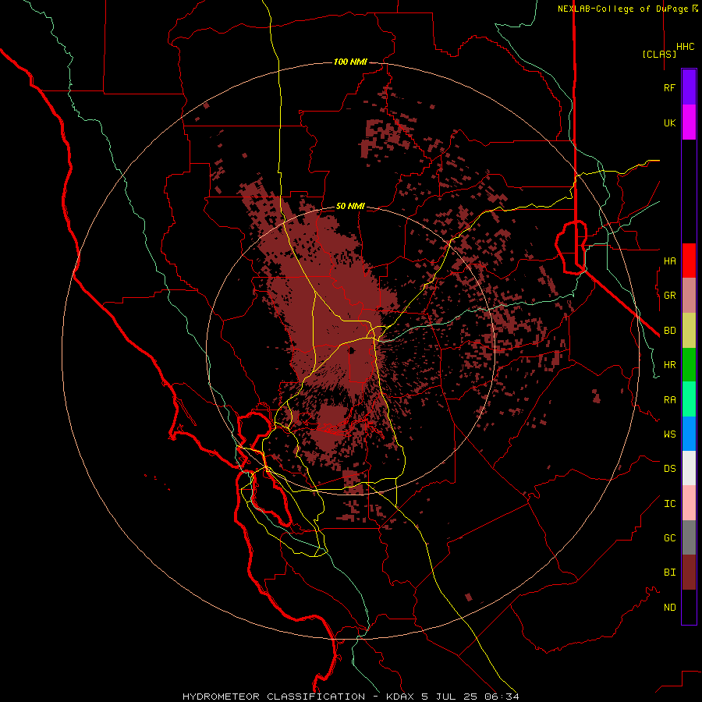Pick the HR green legend swatch
This screenshot has height=702, width=702.
(x=689, y=364)
